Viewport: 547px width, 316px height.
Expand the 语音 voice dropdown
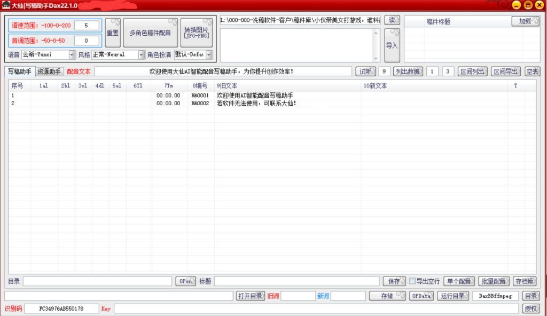[x=72, y=54]
